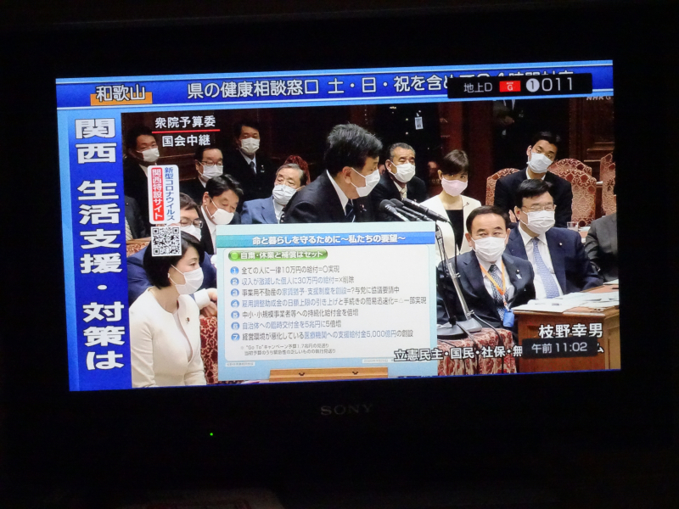Viewport: 679px width, 509px height.
Task: Click the SONY logo on the bezel
Action: point(346,409)
